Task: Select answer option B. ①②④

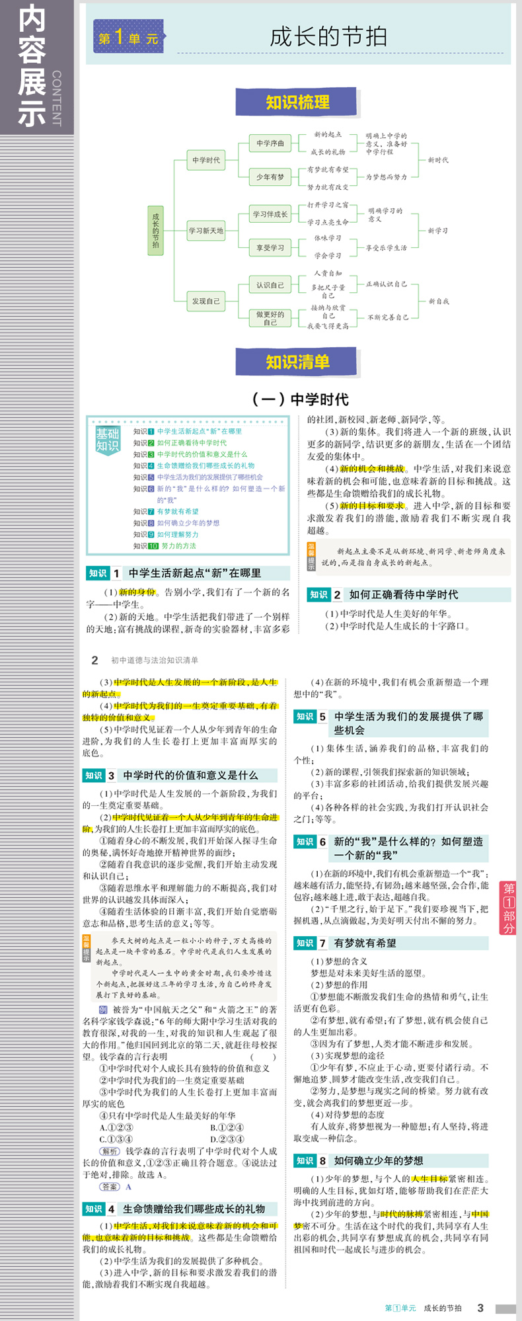Action: point(227,1127)
